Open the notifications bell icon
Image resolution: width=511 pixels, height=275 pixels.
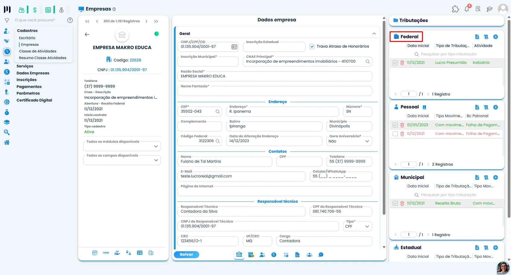[x=467, y=9]
